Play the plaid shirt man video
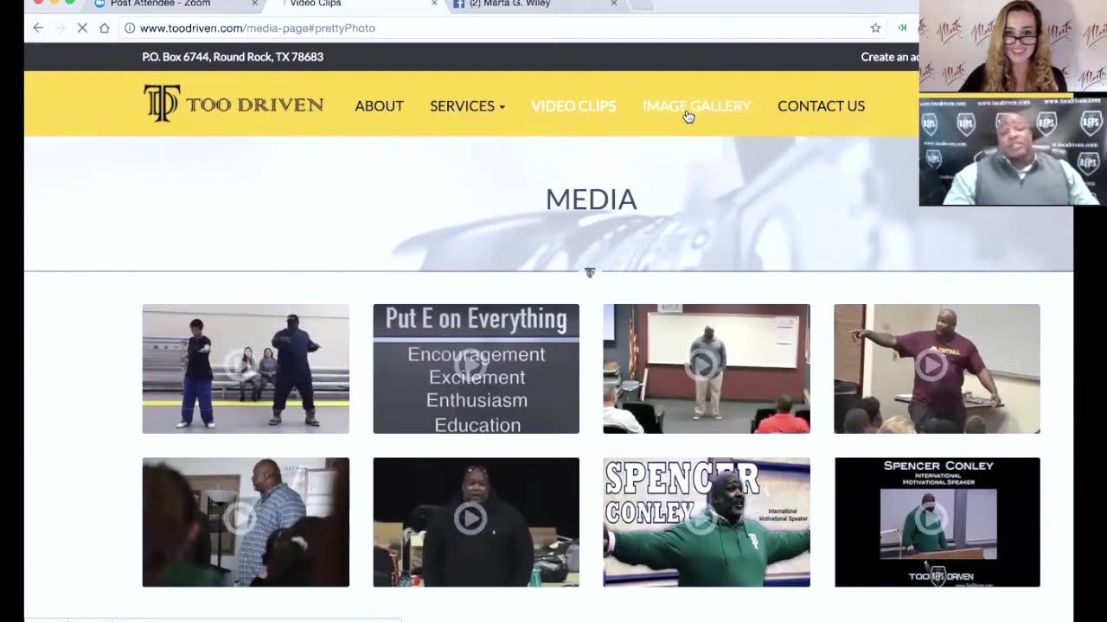1107x622 pixels. (x=246, y=522)
